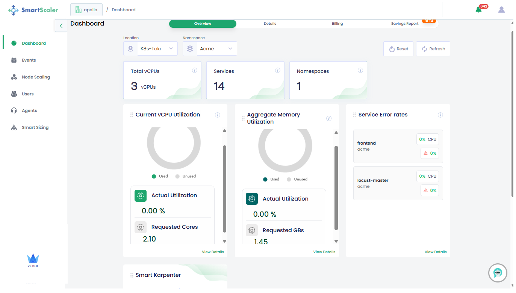Image resolution: width=516 pixels, height=293 pixels.
Task: Click the Requested Cores chip icon
Action: pyautogui.click(x=141, y=227)
